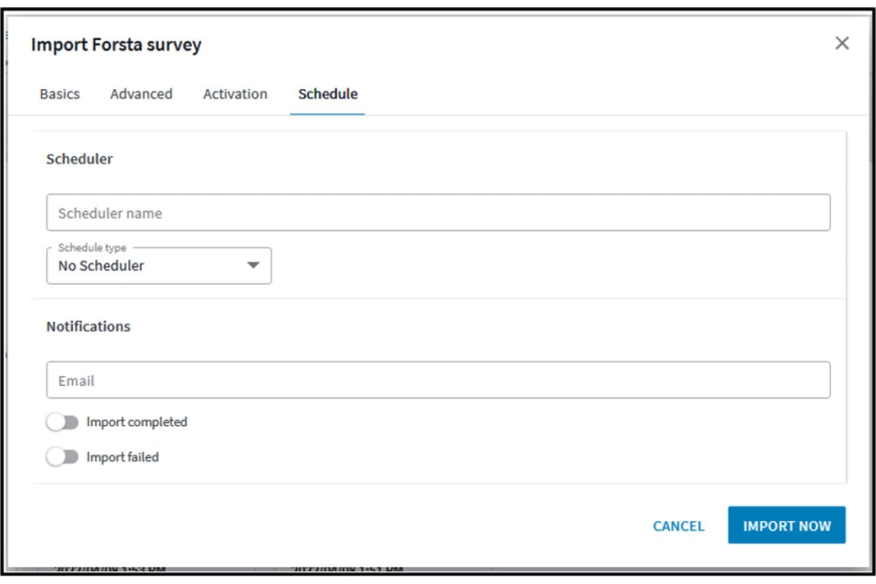Turn on the Import failed toggle
876x584 pixels.
point(62,457)
